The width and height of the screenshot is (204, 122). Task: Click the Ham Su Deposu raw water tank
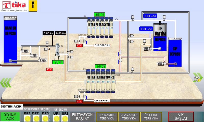[10, 39]
